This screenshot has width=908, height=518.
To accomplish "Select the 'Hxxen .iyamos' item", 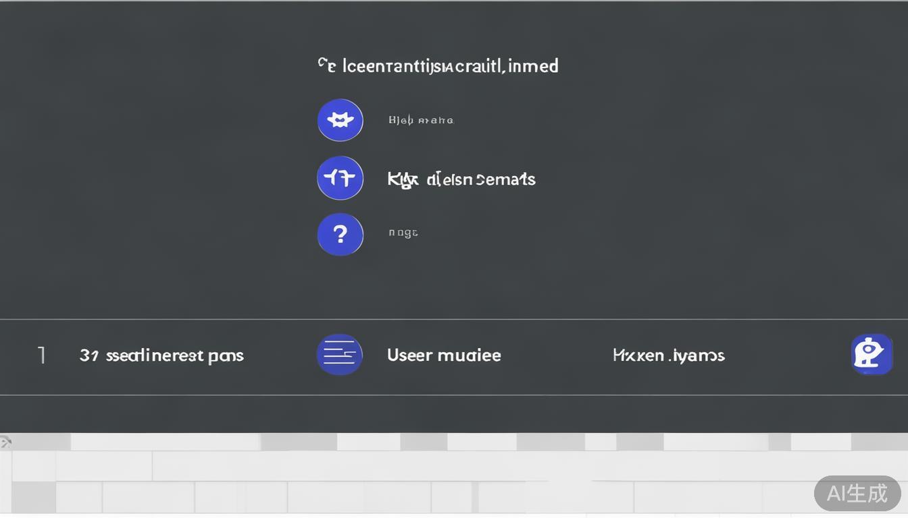I will 668,355.
